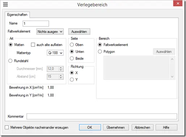Image resolution: width=186 pixels, height=137 pixels.
Task: Click the Kommentar input field
Action: (102, 116)
